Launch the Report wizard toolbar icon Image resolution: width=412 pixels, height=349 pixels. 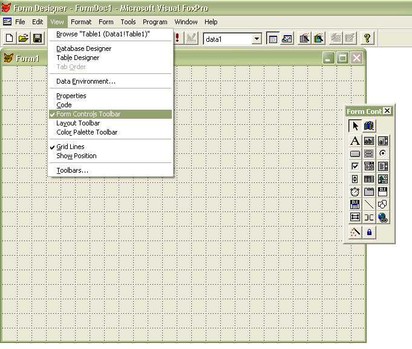[x=318, y=38]
